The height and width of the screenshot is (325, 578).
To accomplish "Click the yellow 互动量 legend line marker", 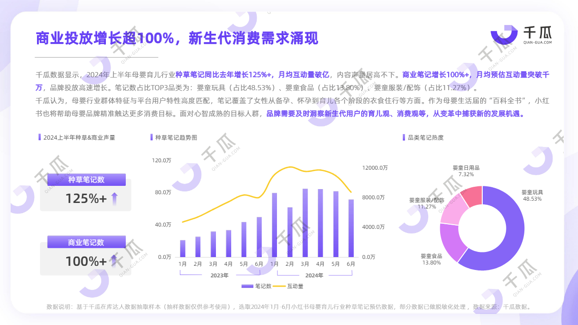I will [x=280, y=286].
